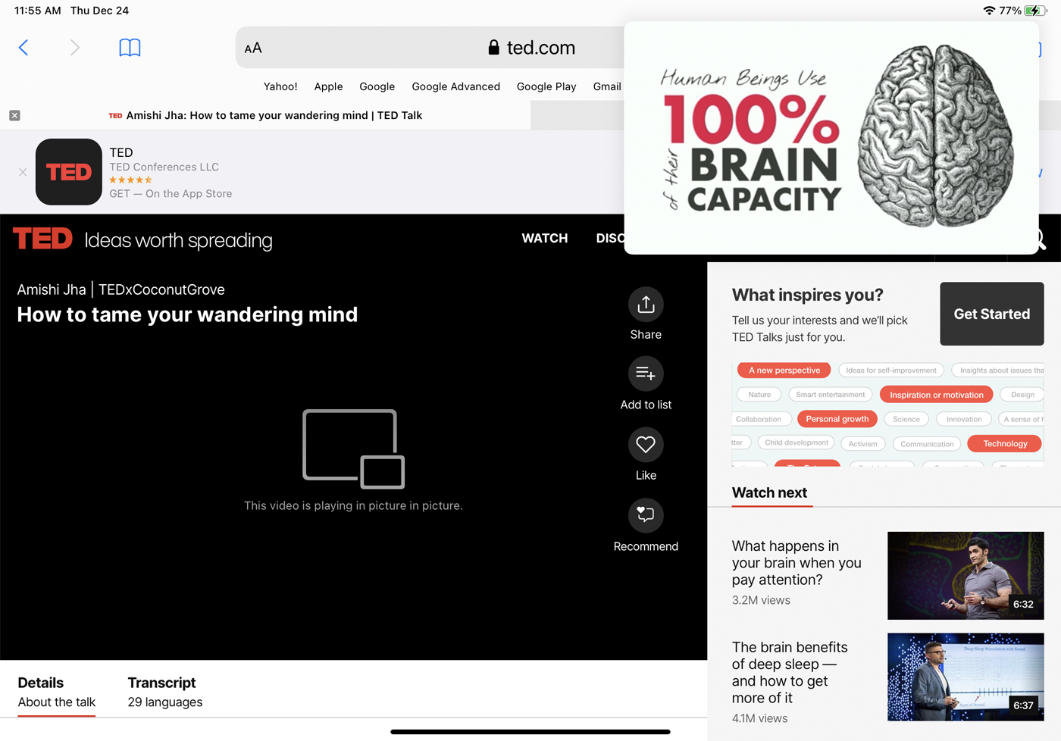Open the WATCH menu
The image size is (1061, 741).
pyautogui.click(x=544, y=238)
